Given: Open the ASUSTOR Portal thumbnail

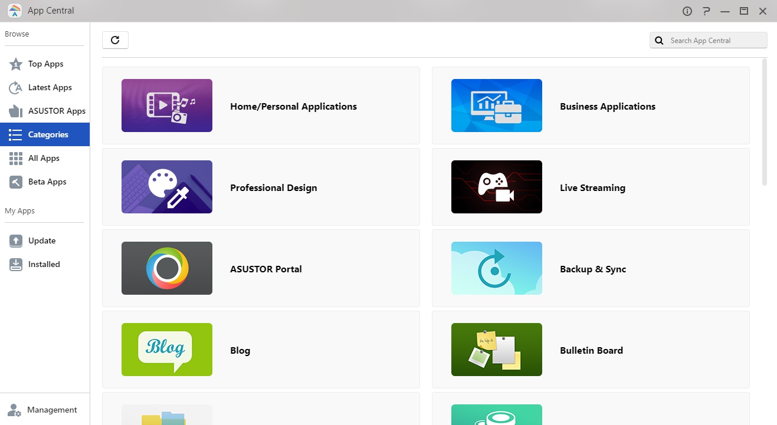Looking at the screenshot, I should click(x=167, y=268).
